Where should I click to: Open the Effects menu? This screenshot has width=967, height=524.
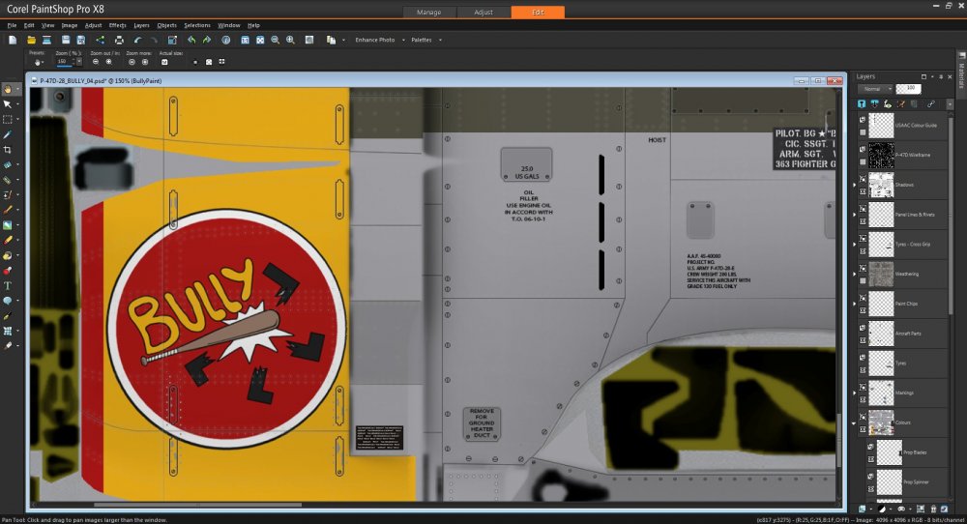pyautogui.click(x=117, y=25)
